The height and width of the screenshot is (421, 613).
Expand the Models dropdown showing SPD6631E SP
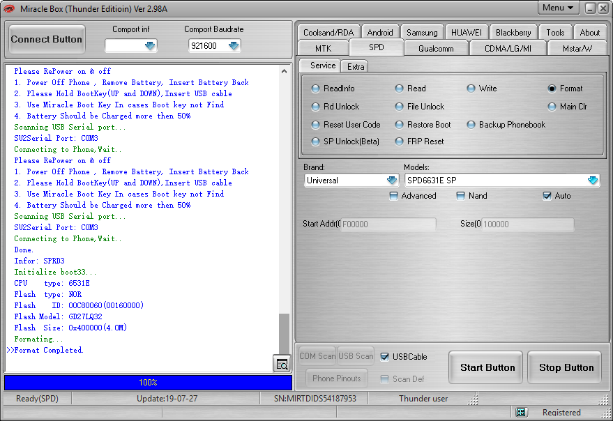tap(593, 181)
